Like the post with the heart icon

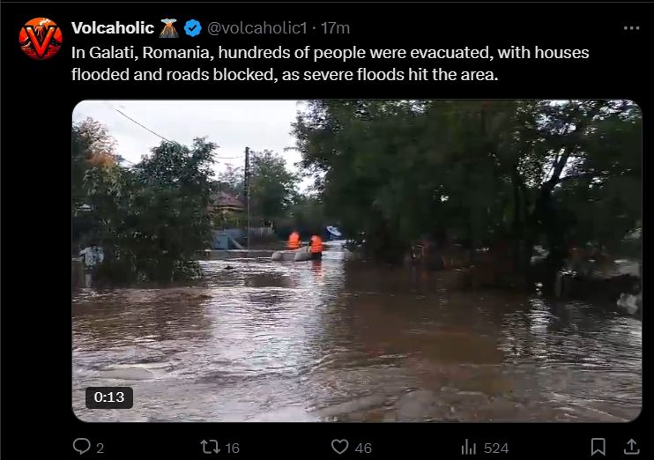340,447
